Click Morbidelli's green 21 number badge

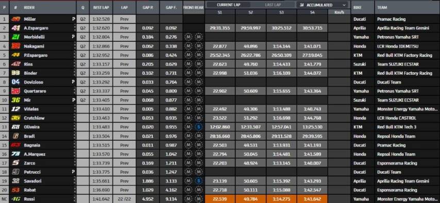tap(15, 37)
